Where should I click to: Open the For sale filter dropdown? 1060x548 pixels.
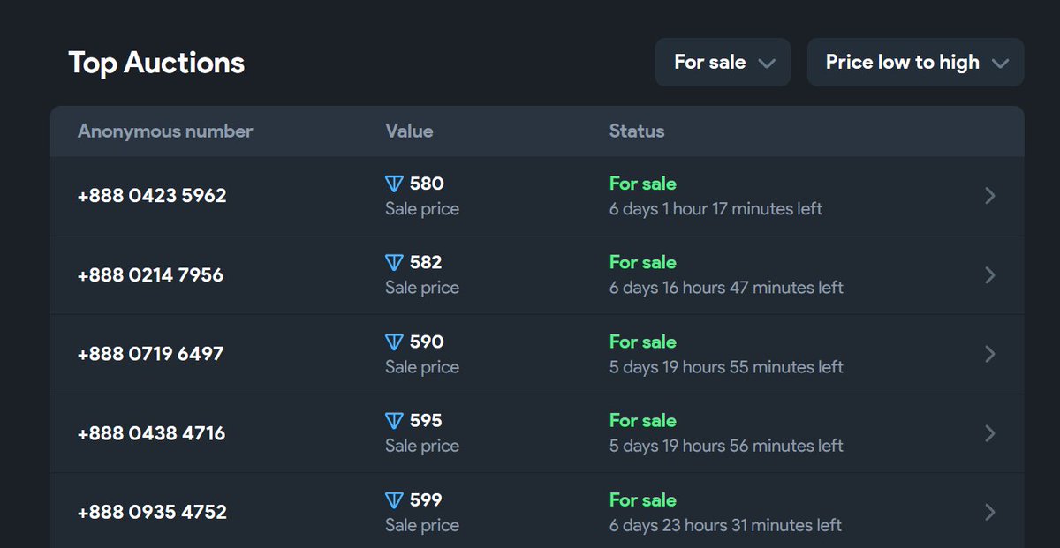click(x=723, y=62)
